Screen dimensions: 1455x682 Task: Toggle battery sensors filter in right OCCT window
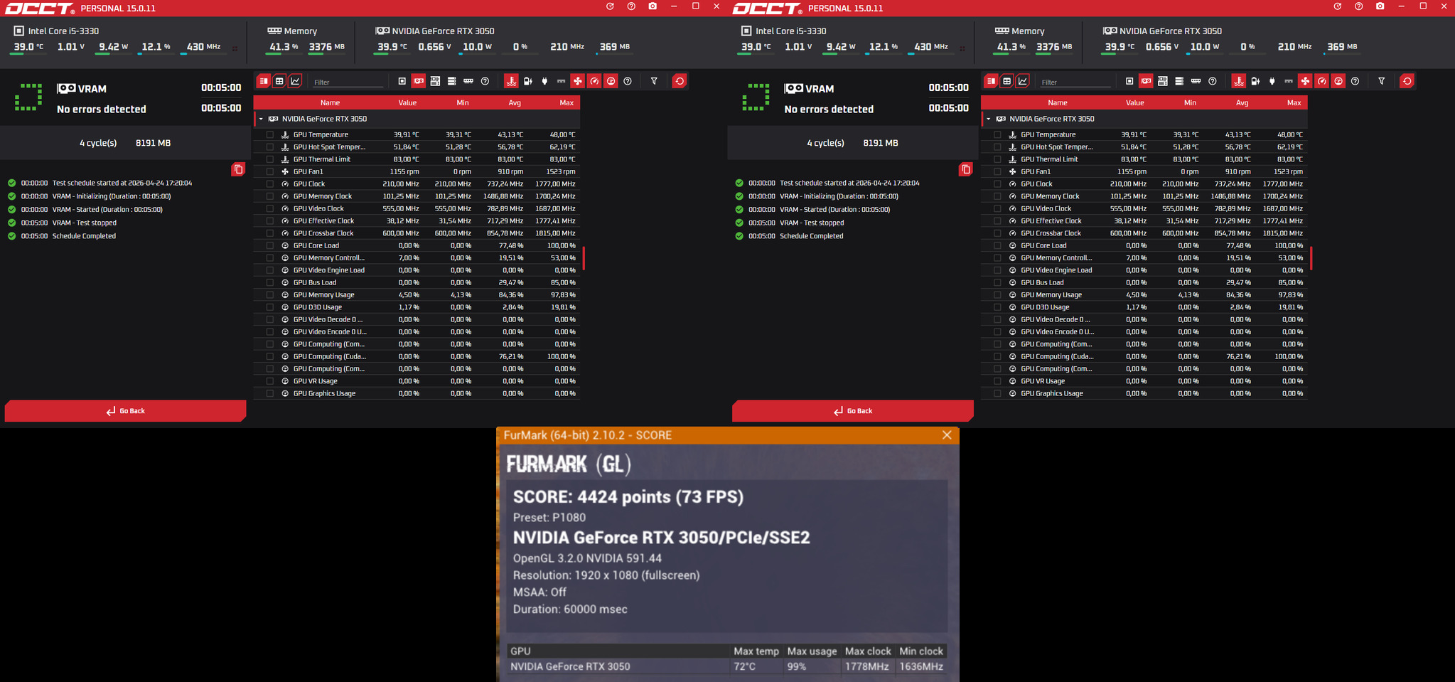(x=1255, y=81)
